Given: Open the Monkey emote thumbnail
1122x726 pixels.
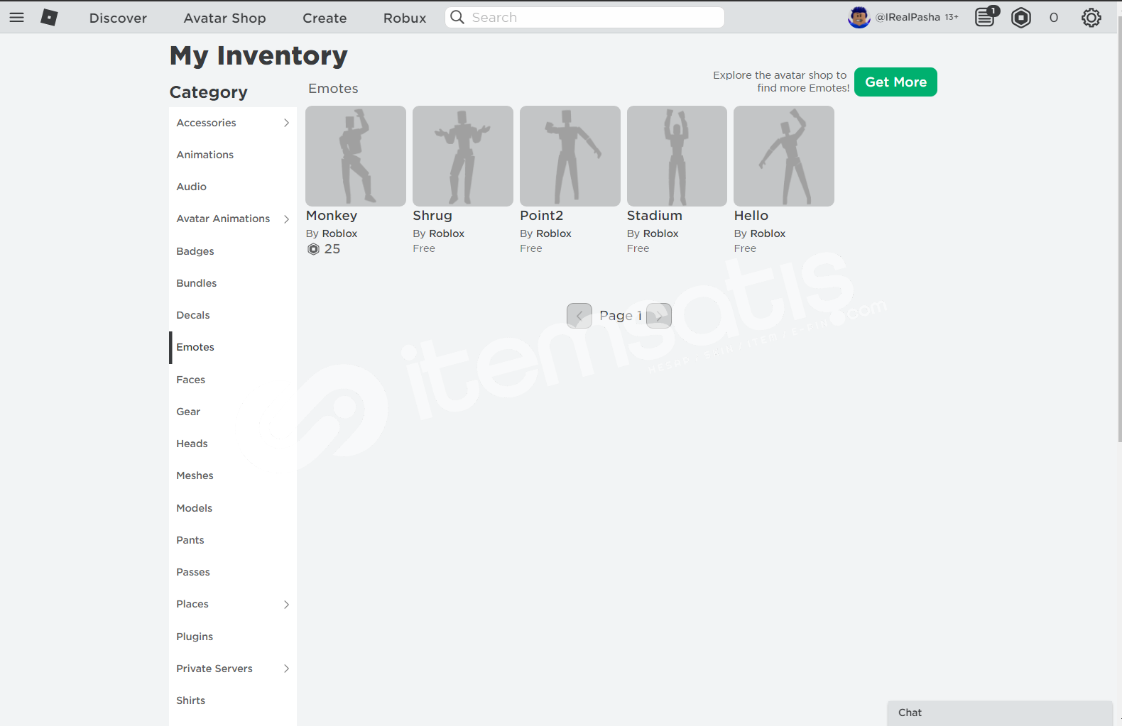Looking at the screenshot, I should (356, 156).
